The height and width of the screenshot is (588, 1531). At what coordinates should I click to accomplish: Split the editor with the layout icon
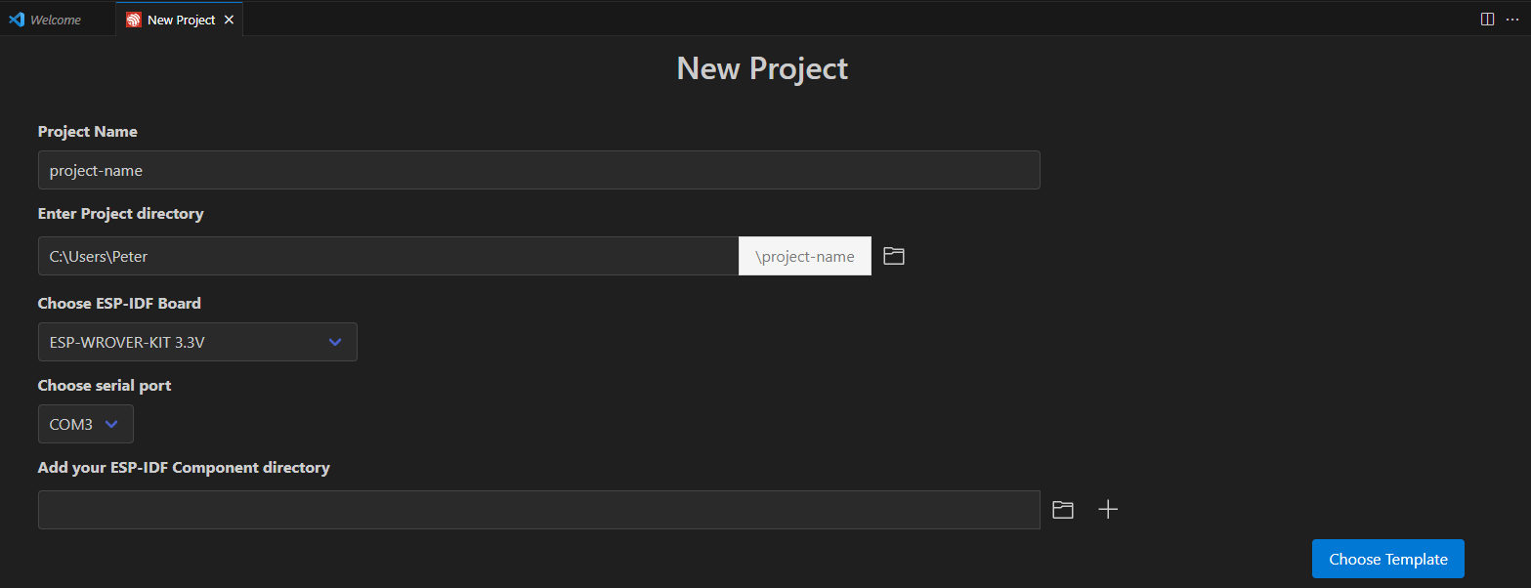(x=1487, y=19)
